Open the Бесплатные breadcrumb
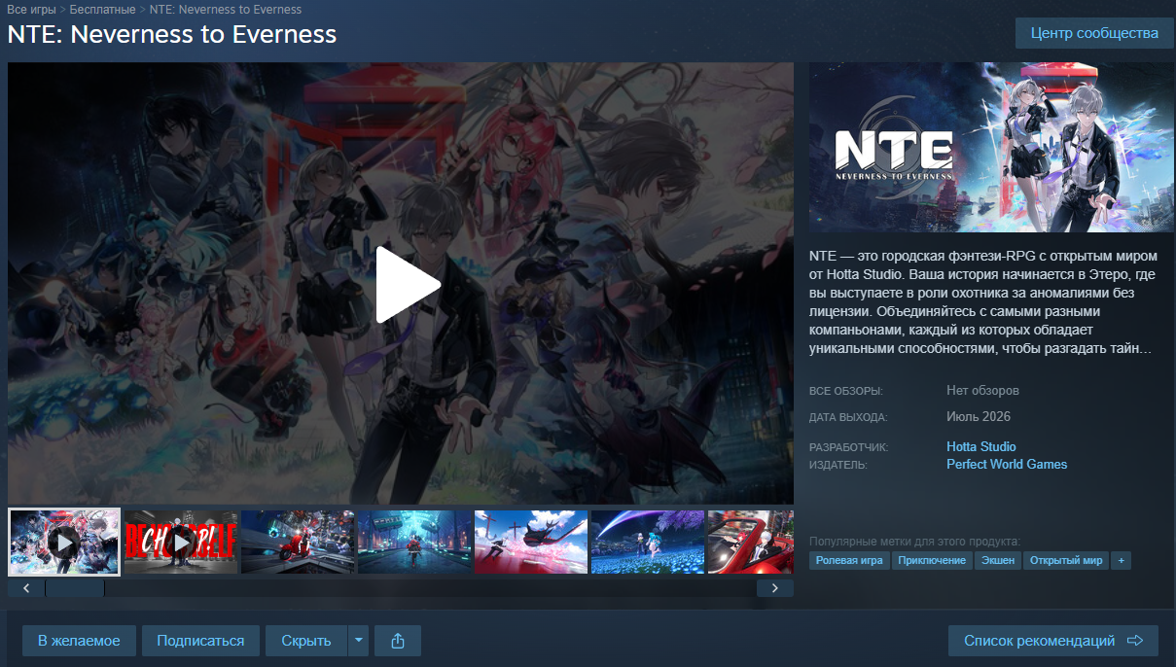Viewport: 1176px width, 667px height. (x=102, y=10)
